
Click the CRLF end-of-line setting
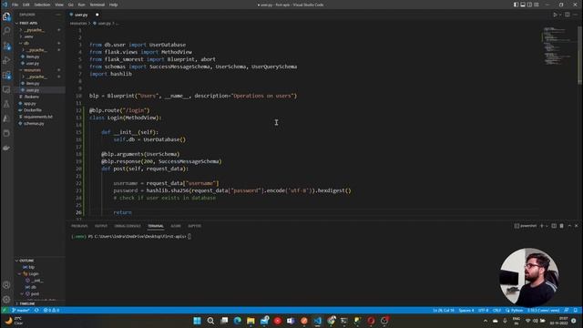[496, 310]
